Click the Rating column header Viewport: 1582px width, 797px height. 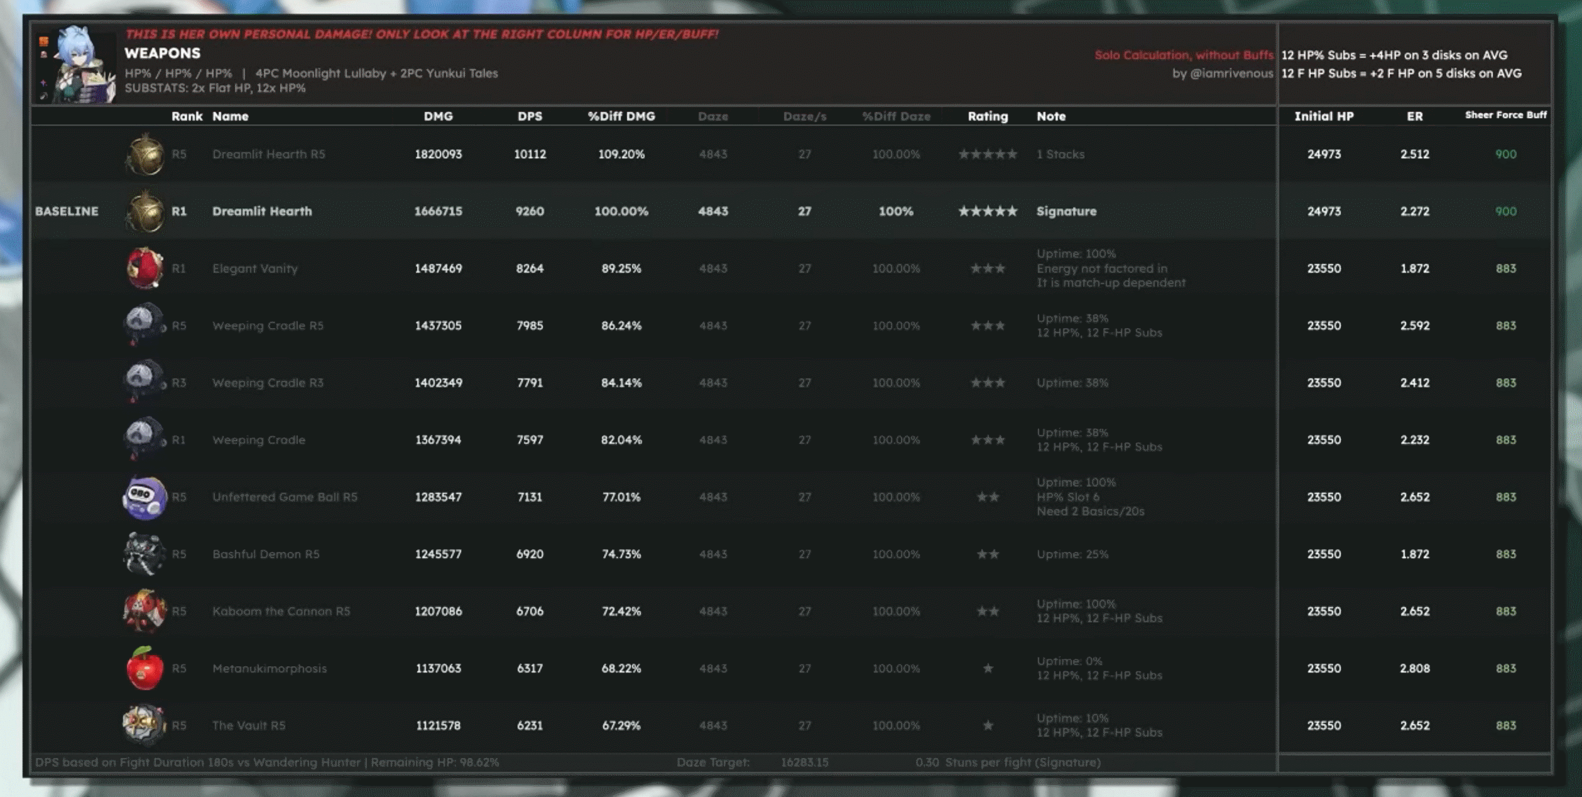(x=988, y=116)
